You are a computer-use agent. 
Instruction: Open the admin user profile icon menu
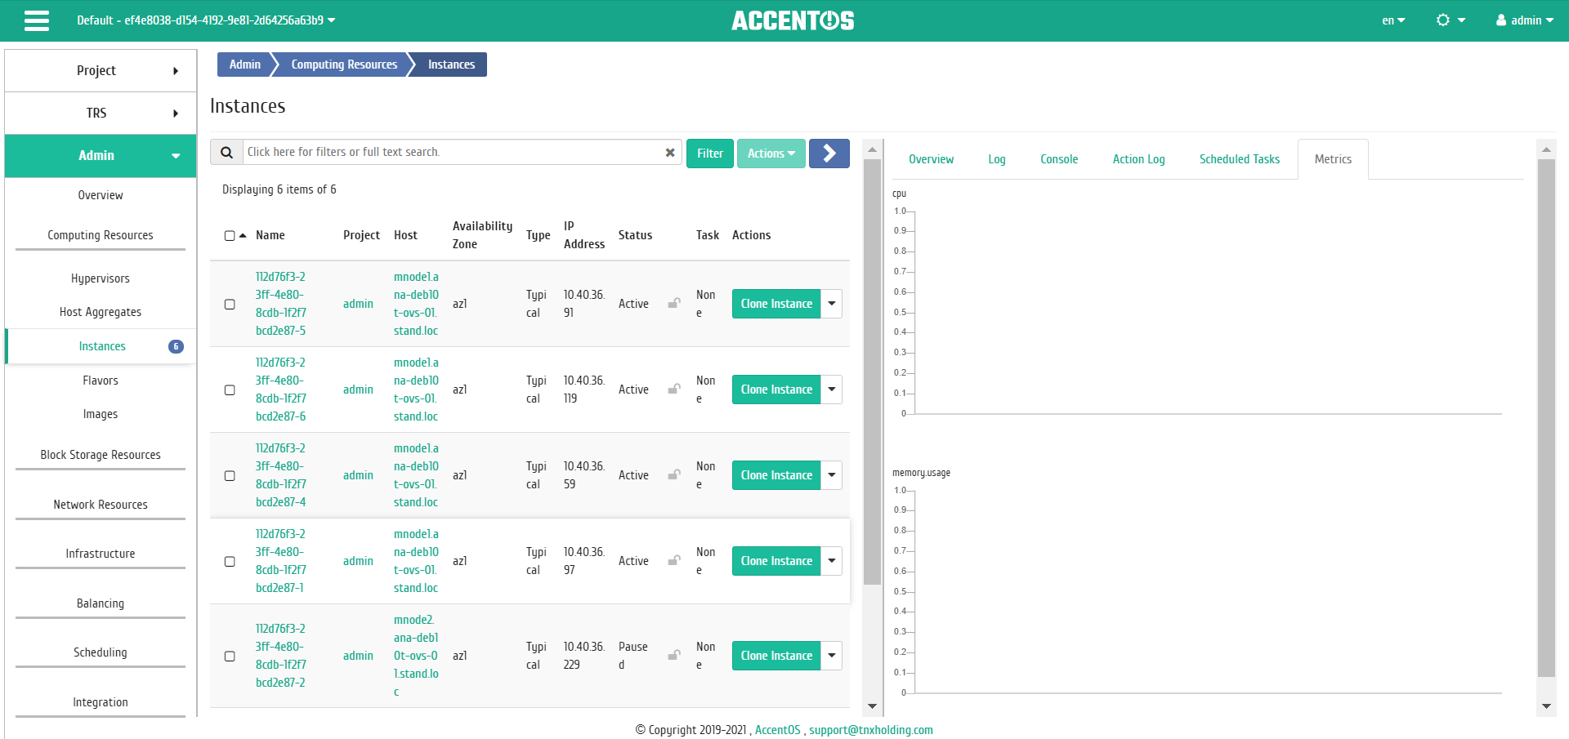click(x=1524, y=20)
